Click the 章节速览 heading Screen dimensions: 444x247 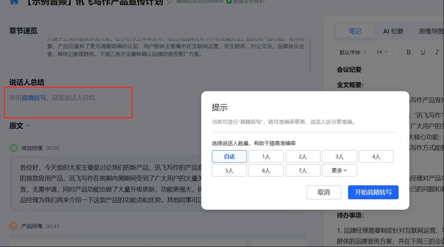click(23, 31)
